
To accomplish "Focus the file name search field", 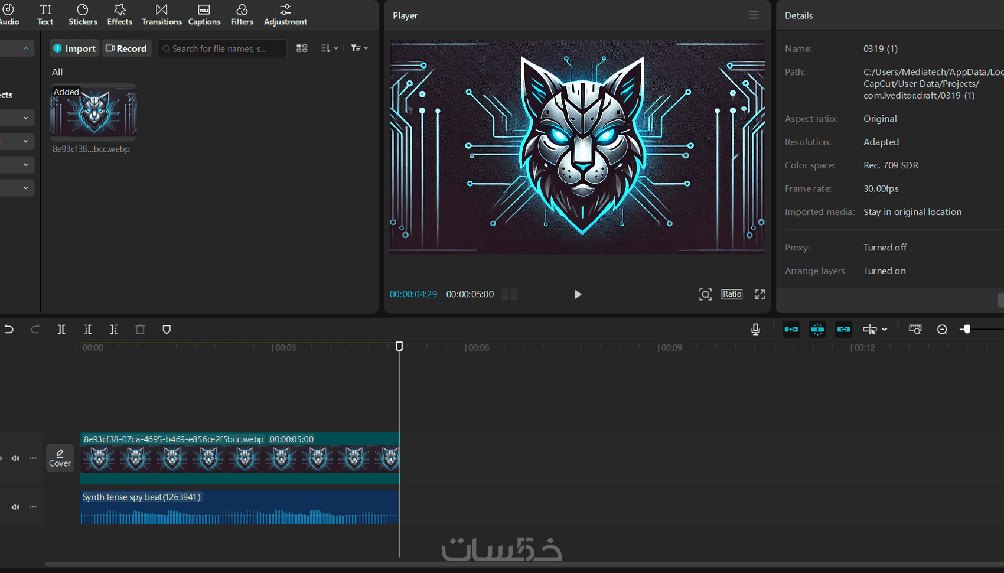I will (x=222, y=48).
